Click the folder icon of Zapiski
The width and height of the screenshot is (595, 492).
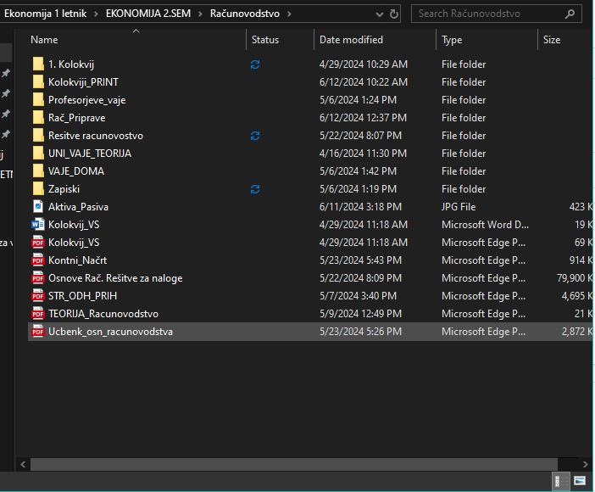tap(37, 189)
